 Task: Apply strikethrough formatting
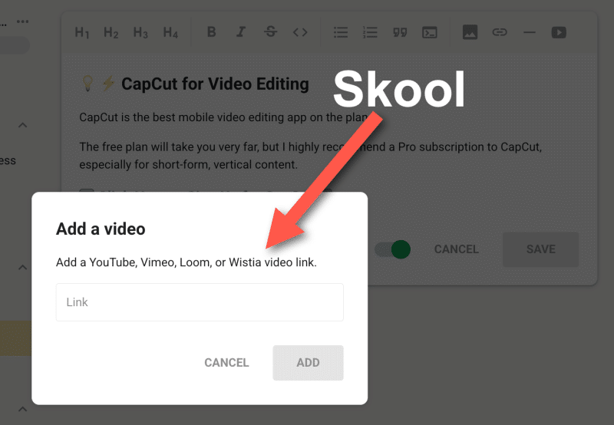pos(271,31)
